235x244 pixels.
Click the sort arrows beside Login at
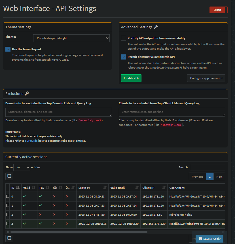pyautogui.click(x=105, y=188)
